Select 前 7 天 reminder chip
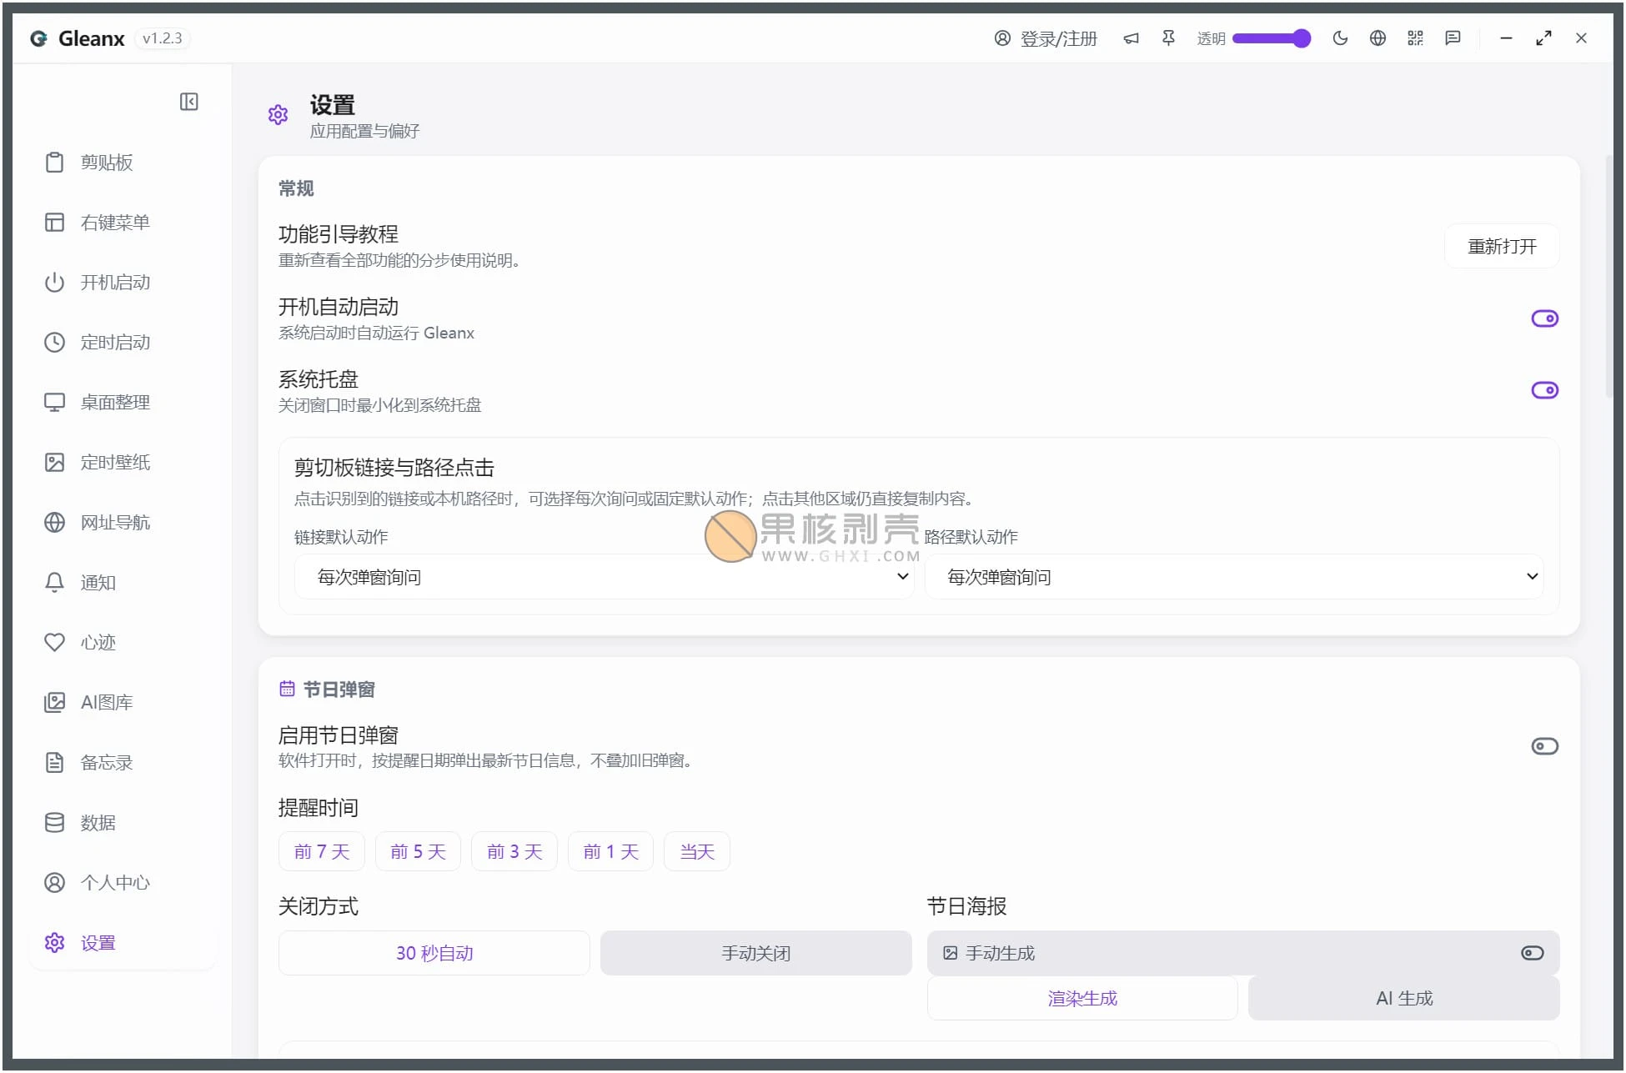The width and height of the screenshot is (1626, 1073). (322, 851)
